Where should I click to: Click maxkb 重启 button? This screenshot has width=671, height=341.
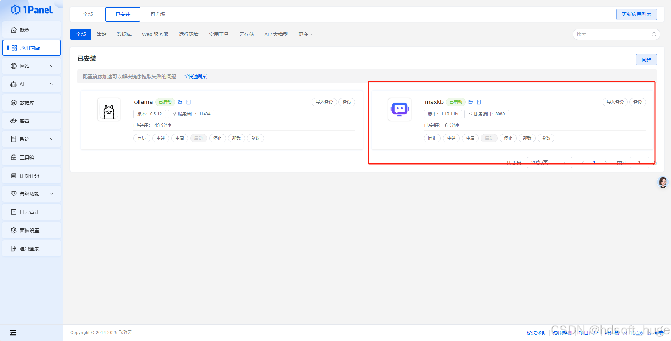click(x=470, y=138)
